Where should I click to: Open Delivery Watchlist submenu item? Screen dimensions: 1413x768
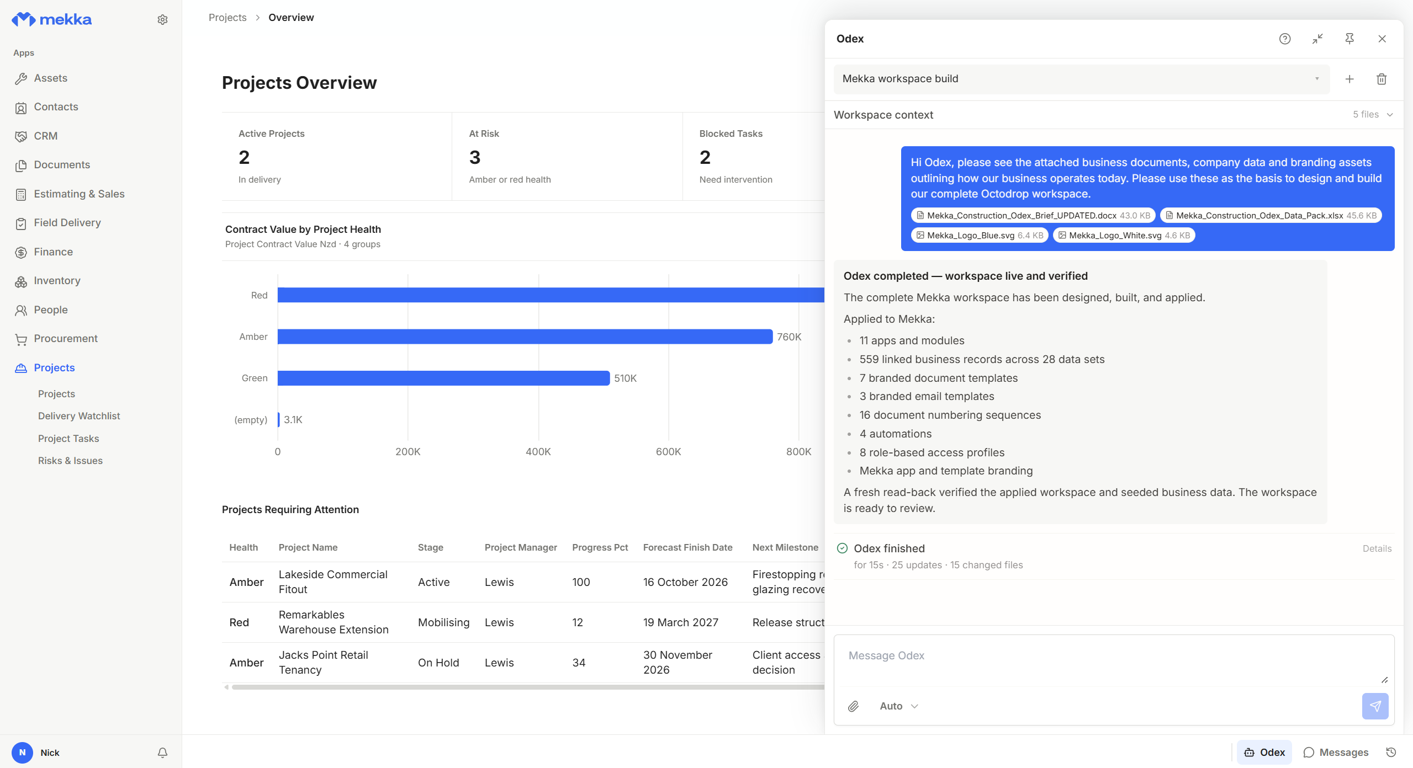pos(79,416)
